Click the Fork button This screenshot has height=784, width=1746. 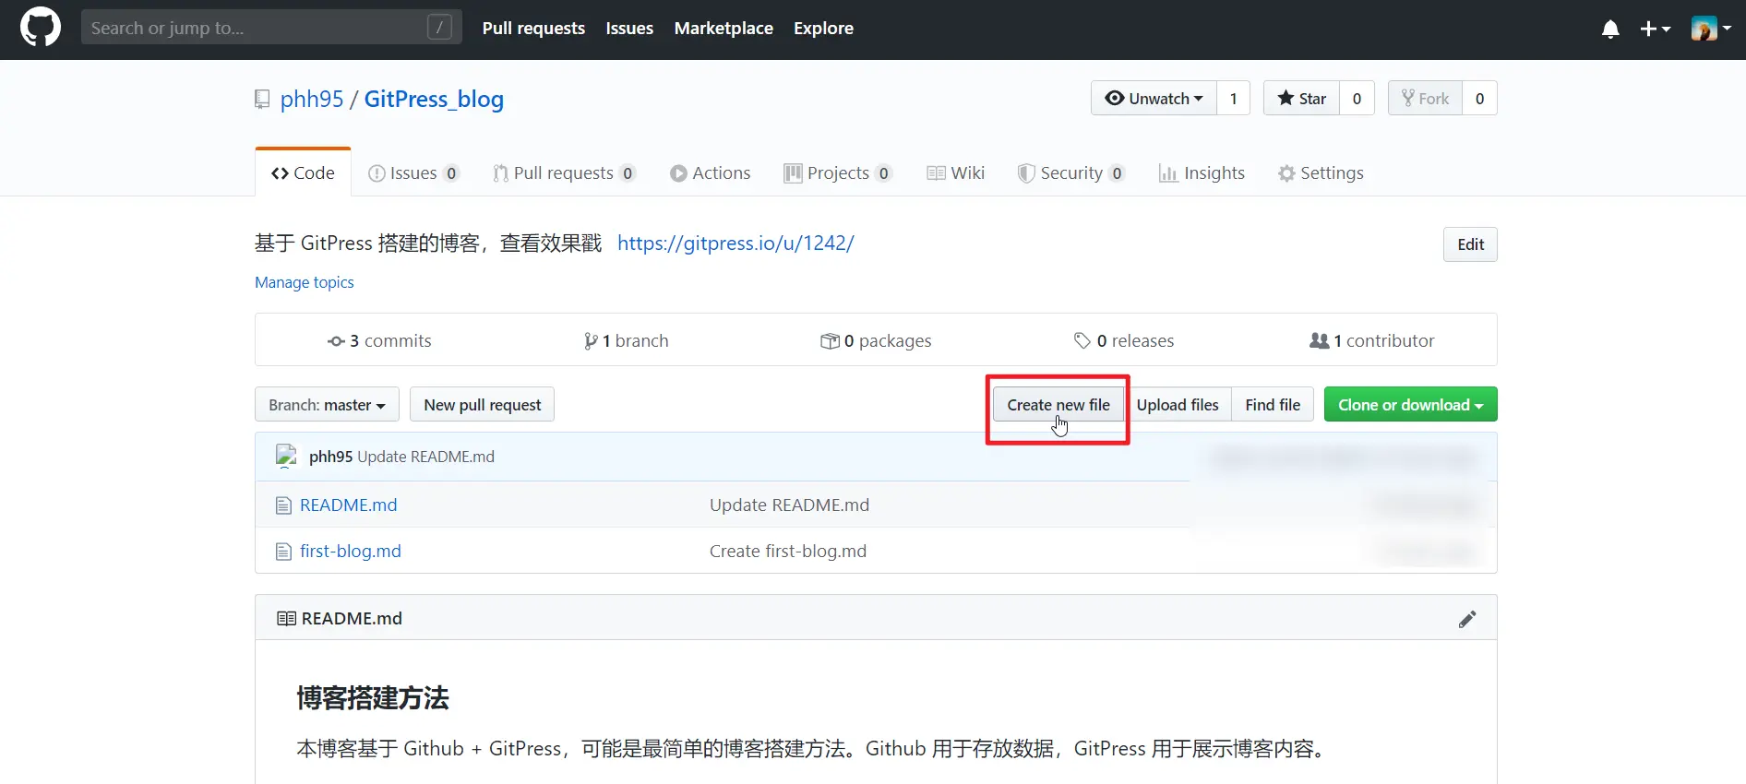pyautogui.click(x=1425, y=99)
